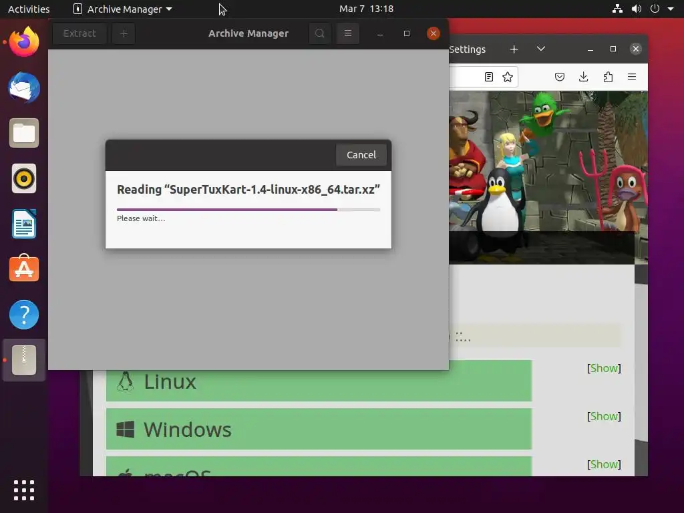
Task: Launch Thunderbird Mail from the dock
Action: point(24,88)
